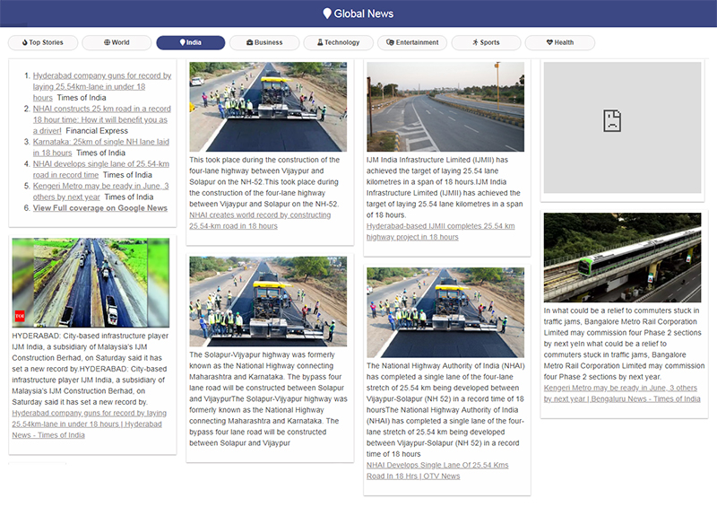This screenshot has width=717, height=507.
Task: Open 'Hyderabad-based IJMII completes 25.54 km' link
Action: 440,232
